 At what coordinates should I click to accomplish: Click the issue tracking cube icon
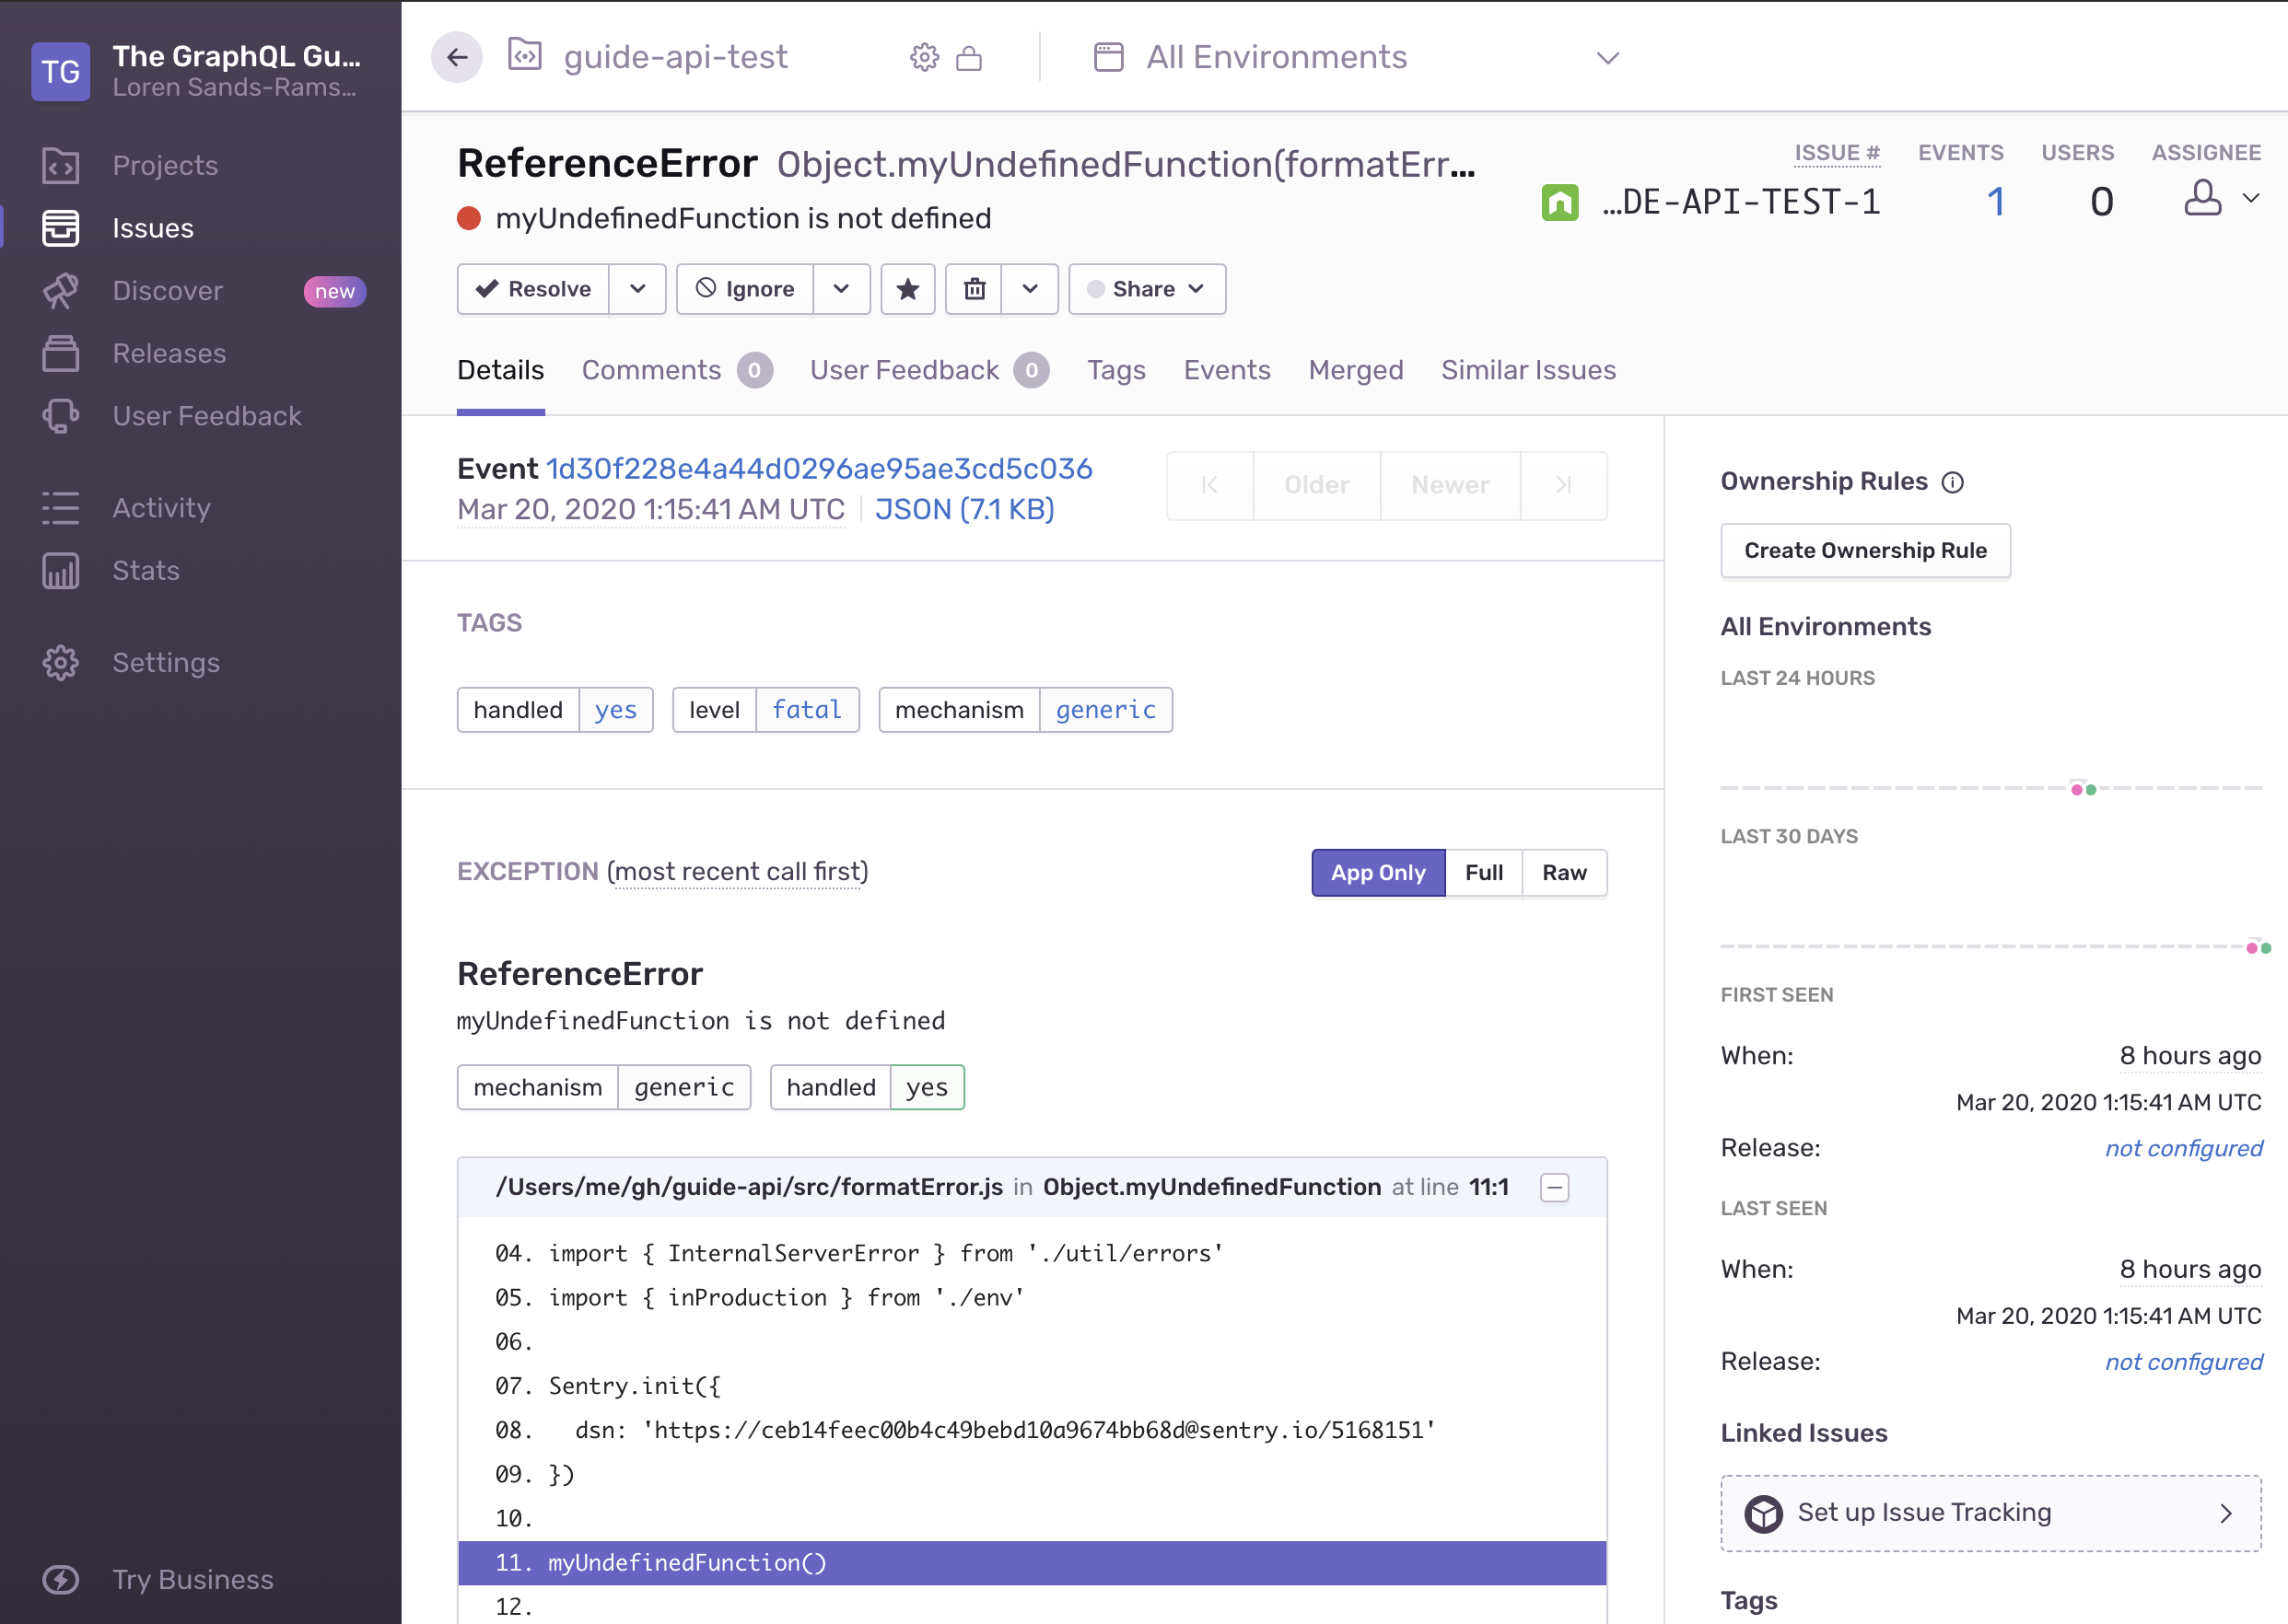click(x=1764, y=1513)
